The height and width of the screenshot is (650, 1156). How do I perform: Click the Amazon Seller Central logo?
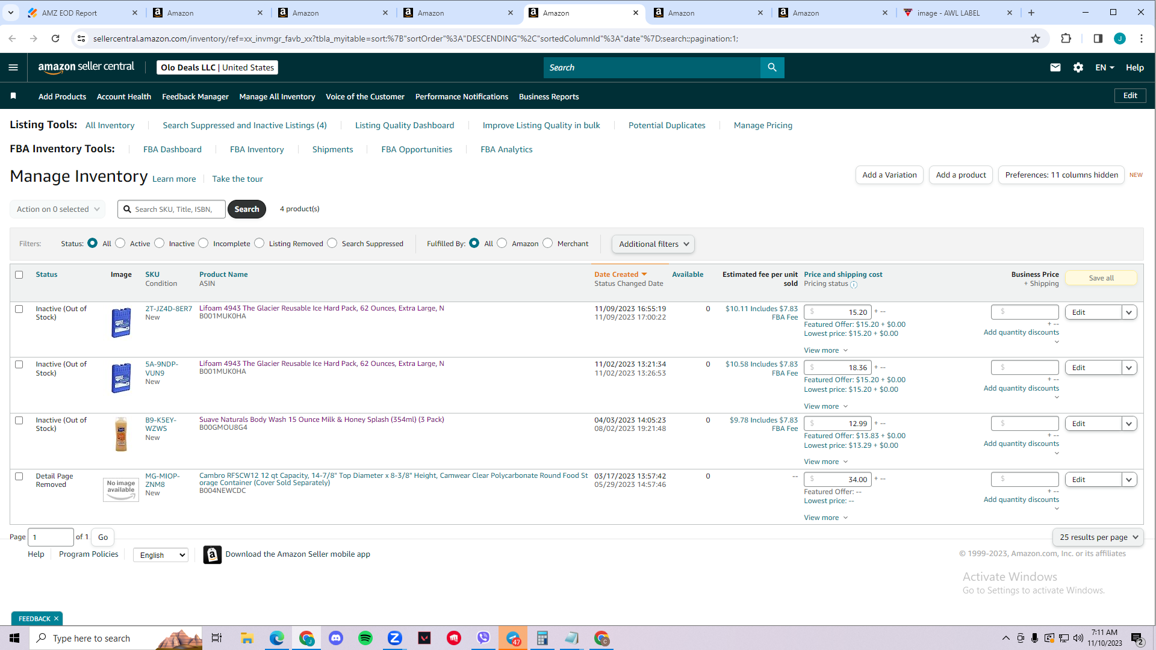click(86, 67)
